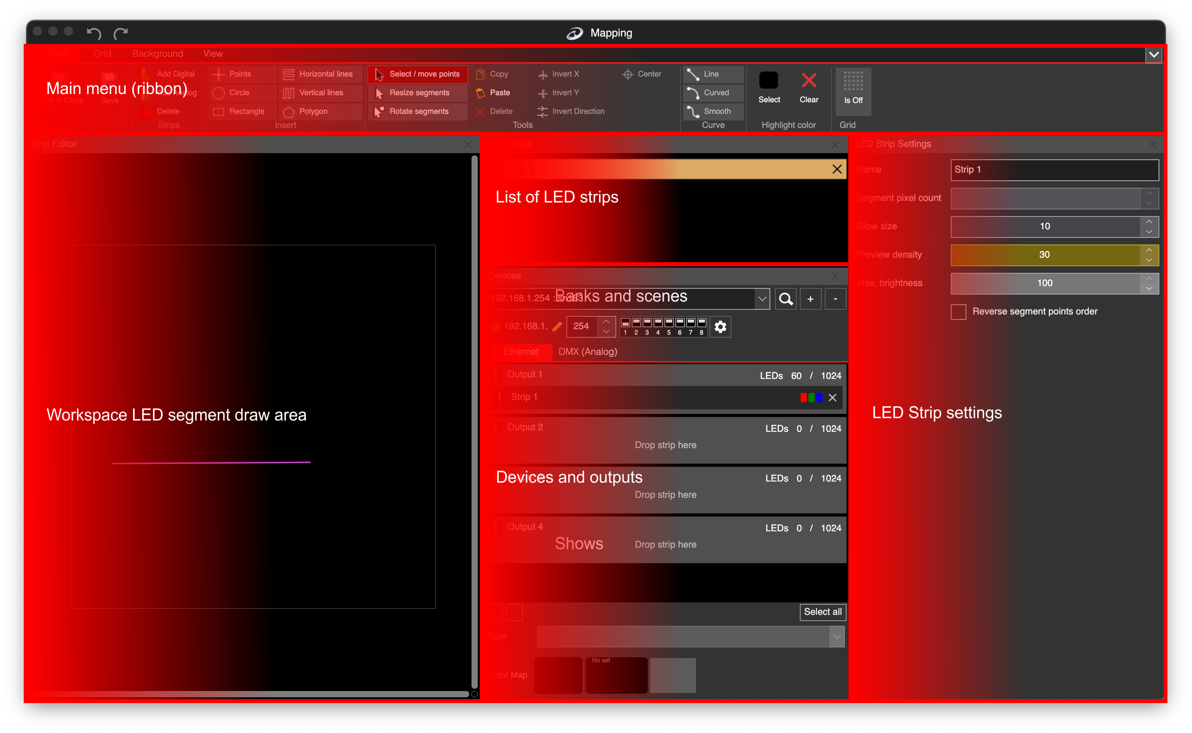1192x733 pixels.
Task: Click Paste in Tools group
Action: tap(493, 92)
